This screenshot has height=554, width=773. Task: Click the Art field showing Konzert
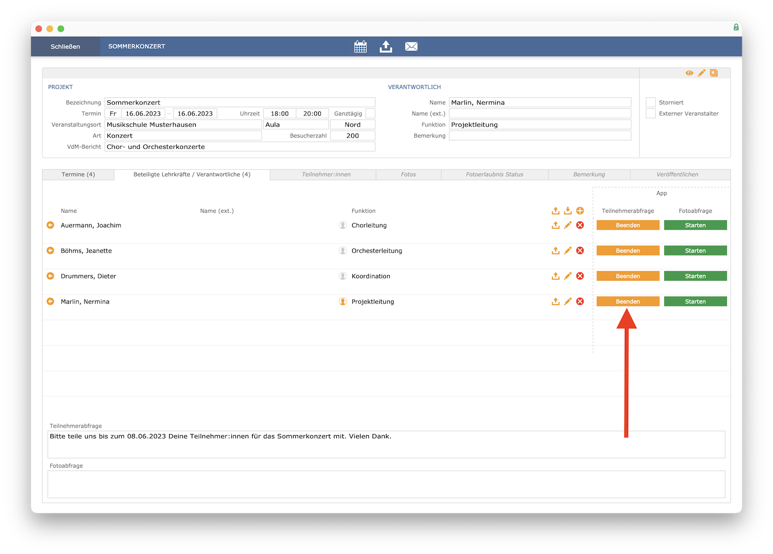(183, 135)
